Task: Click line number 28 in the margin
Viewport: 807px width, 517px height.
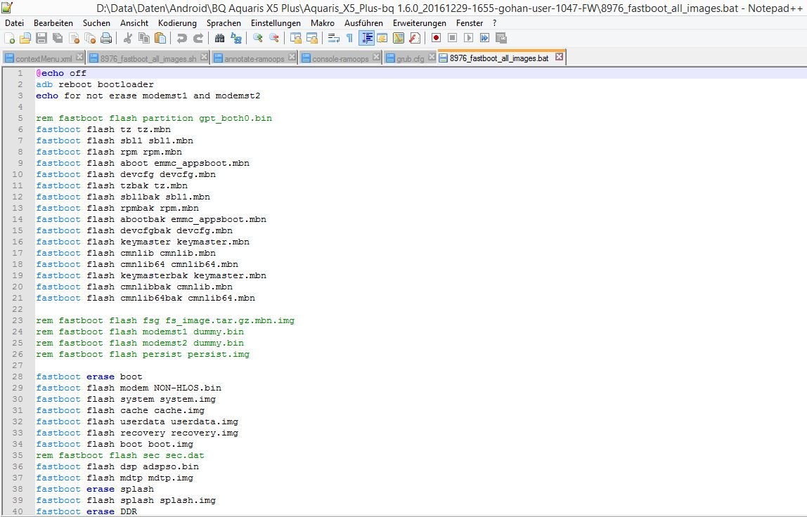Action: (18, 377)
